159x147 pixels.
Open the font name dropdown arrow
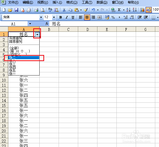pyautogui.click(x=41, y=17)
